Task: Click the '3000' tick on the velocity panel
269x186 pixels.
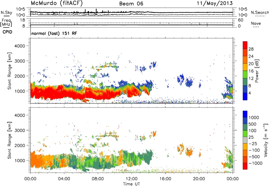Action: [x=20, y=130]
